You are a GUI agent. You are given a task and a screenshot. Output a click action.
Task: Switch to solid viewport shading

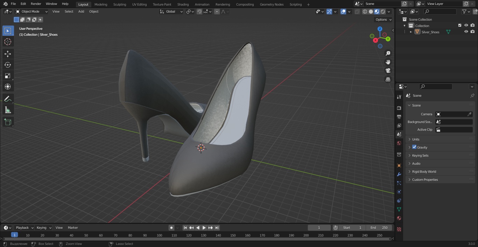click(371, 12)
